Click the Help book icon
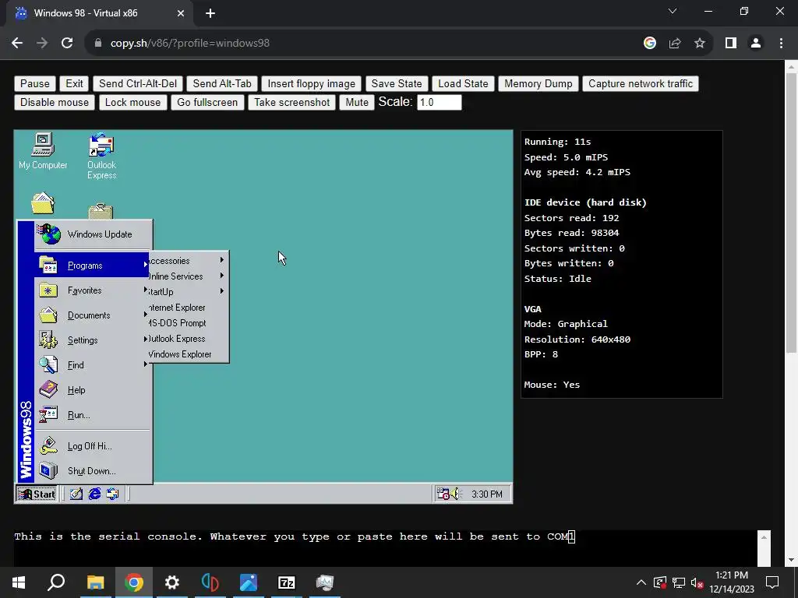 point(48,390)
